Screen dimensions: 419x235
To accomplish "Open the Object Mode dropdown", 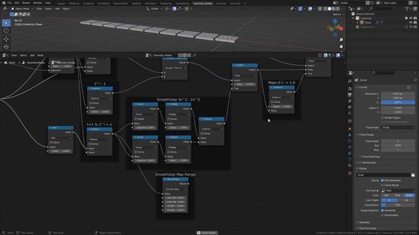I will 22,8.
